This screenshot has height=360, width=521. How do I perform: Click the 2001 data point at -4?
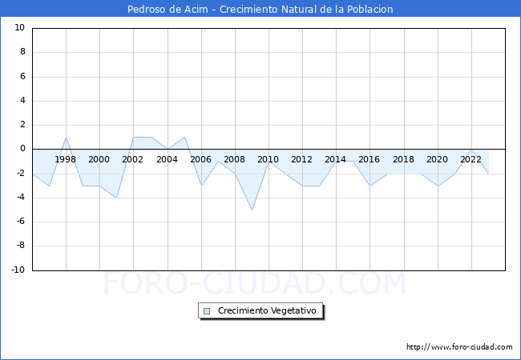[116, 198]
